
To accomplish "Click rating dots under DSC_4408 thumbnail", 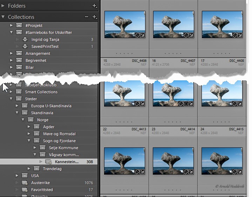I will click(x=222, y=53).
